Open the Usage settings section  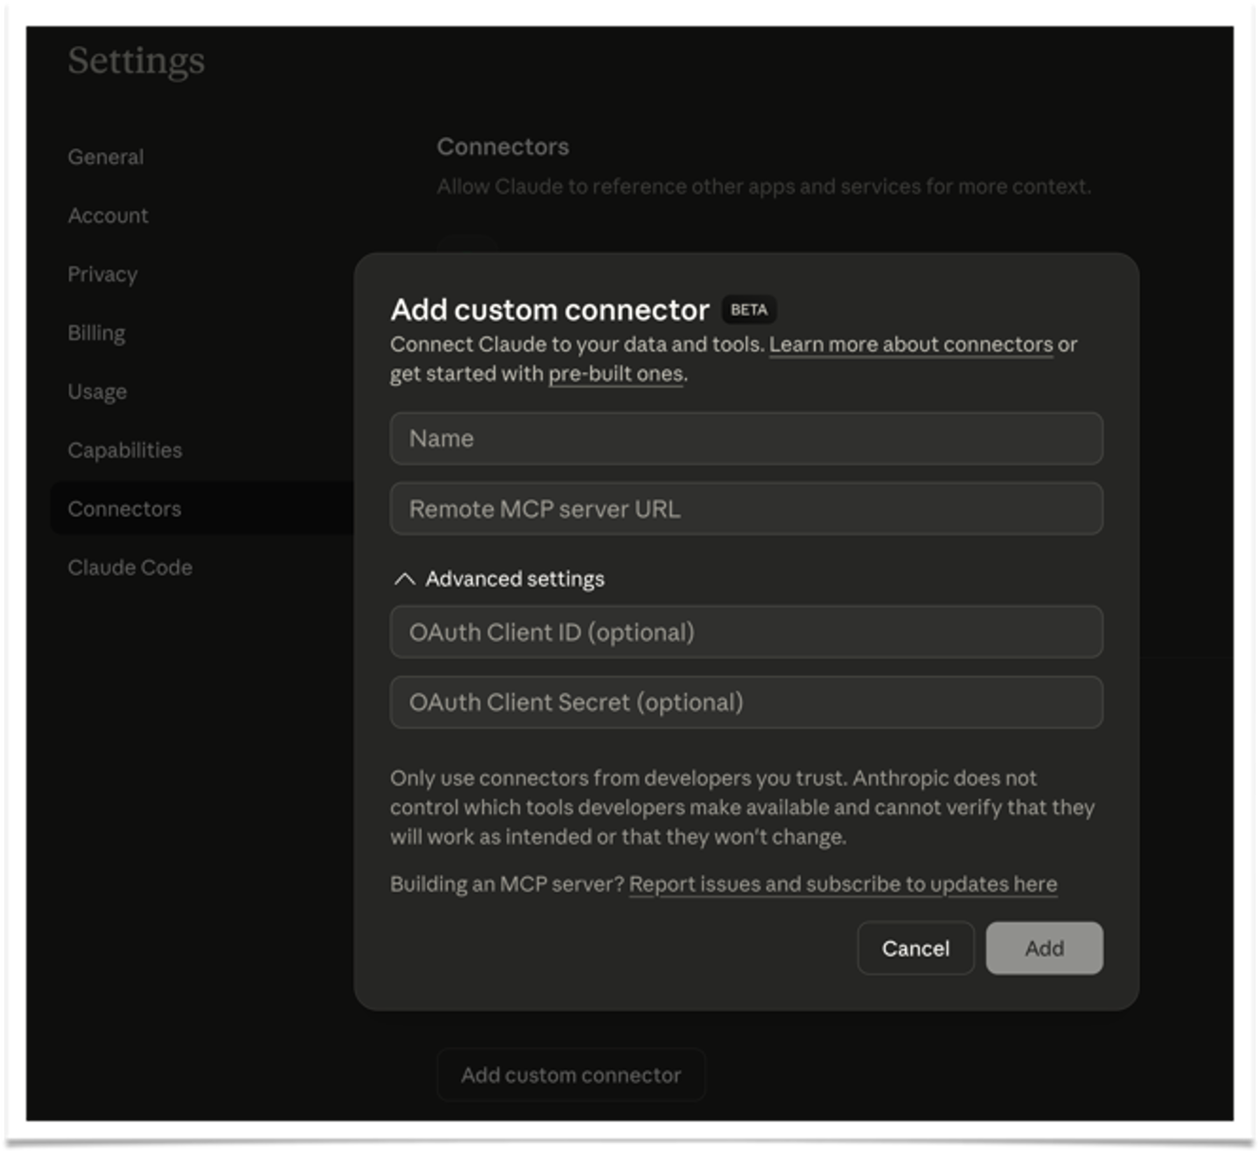97,391
